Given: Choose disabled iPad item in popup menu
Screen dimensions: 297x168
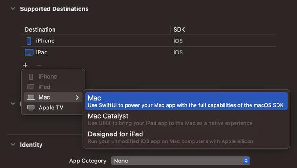Looking at the screenshot, I should point(53,87).
